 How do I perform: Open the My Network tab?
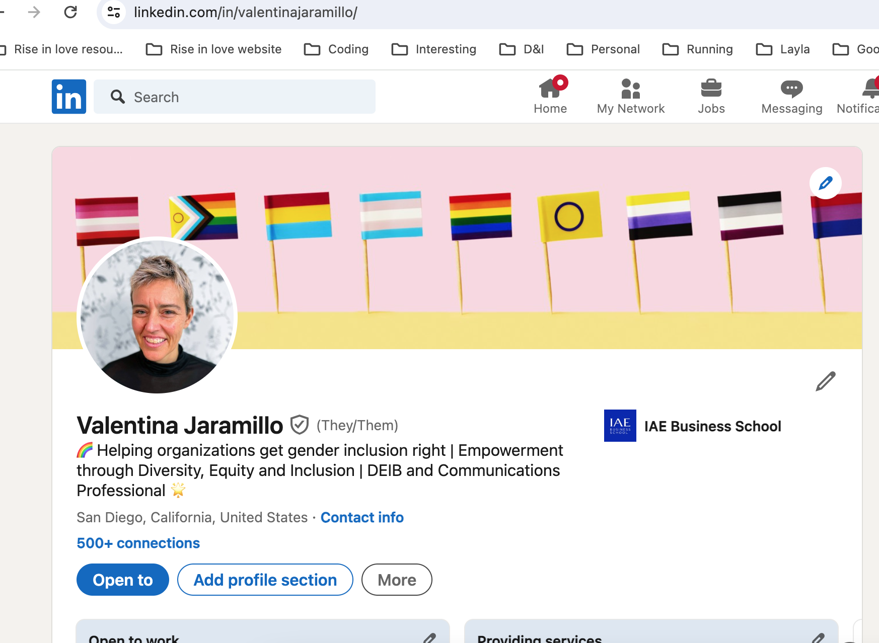click(x=631, y=96)
